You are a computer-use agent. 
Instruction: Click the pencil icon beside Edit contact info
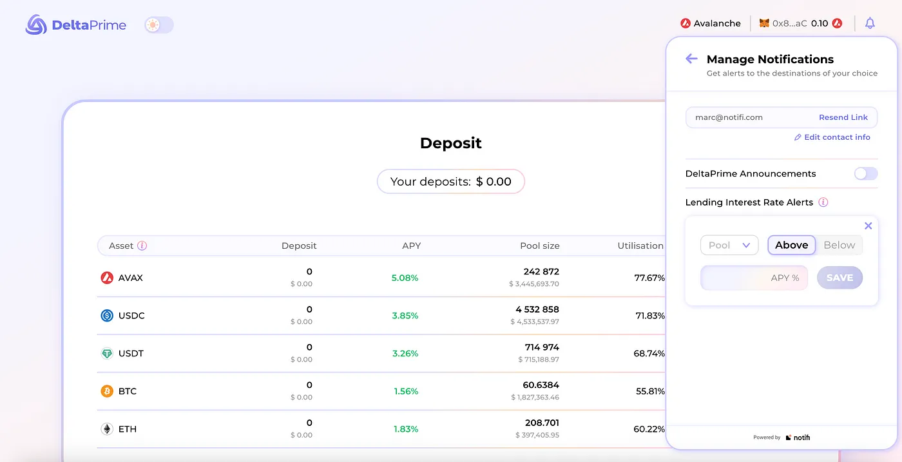coord(798,137)
